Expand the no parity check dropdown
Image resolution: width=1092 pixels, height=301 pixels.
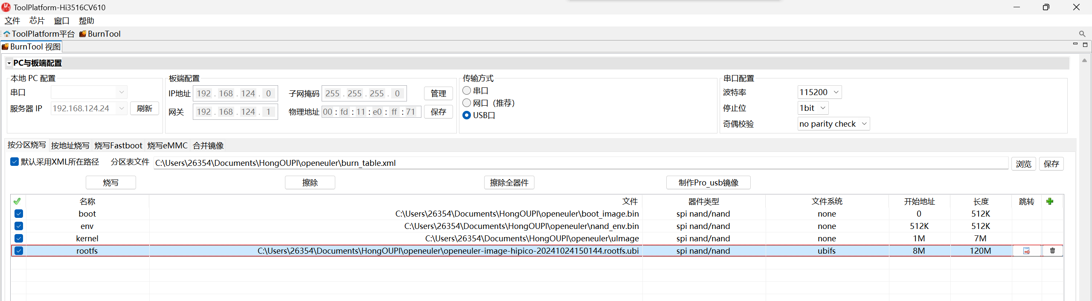click(x=834, y=124)
